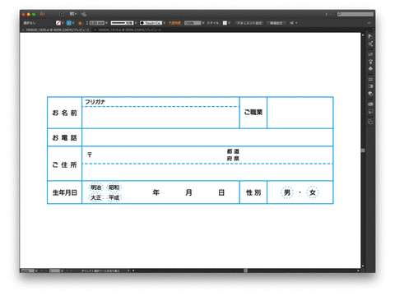
Task: Open the arrange documents dropdown
Action: pyautogui.click(x=73, y=14)
